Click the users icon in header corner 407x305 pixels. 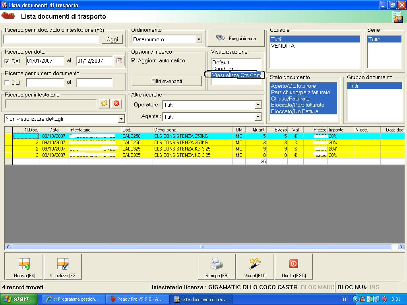point(398,17)
